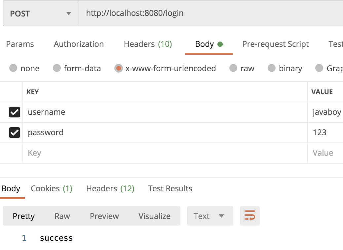Show the response Cookies (1) tab
343x250 pixels.
(52, 189)
